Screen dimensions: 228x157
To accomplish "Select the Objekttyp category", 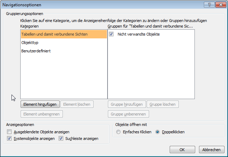I will tap(30, 43).
